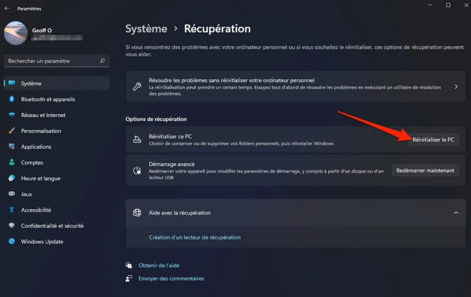Viewport: 471px width, 297px height.
Task: Select Comptes in the sidebar
Action: pos(32,163)
